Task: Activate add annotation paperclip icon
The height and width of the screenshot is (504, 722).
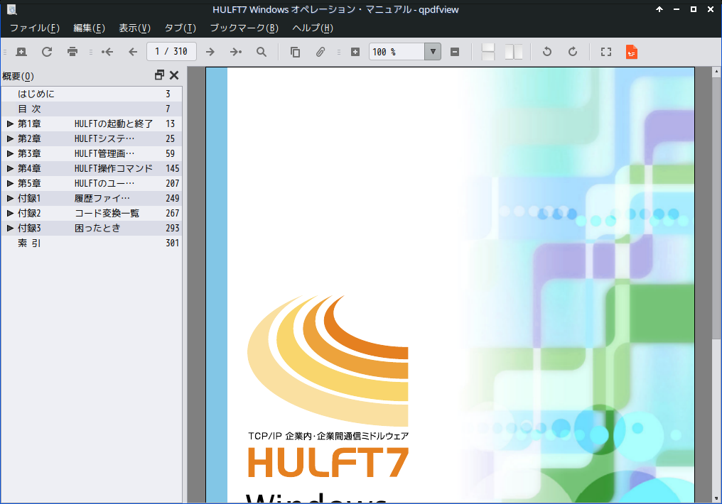Action: click(320, 52)
